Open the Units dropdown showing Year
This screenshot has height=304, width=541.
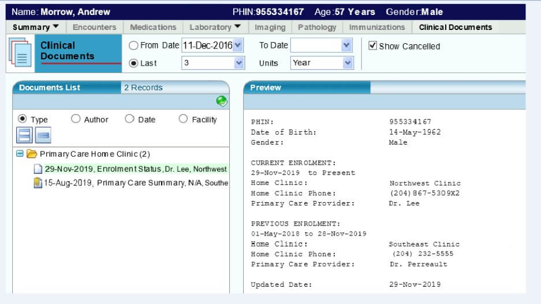point(348,63)
